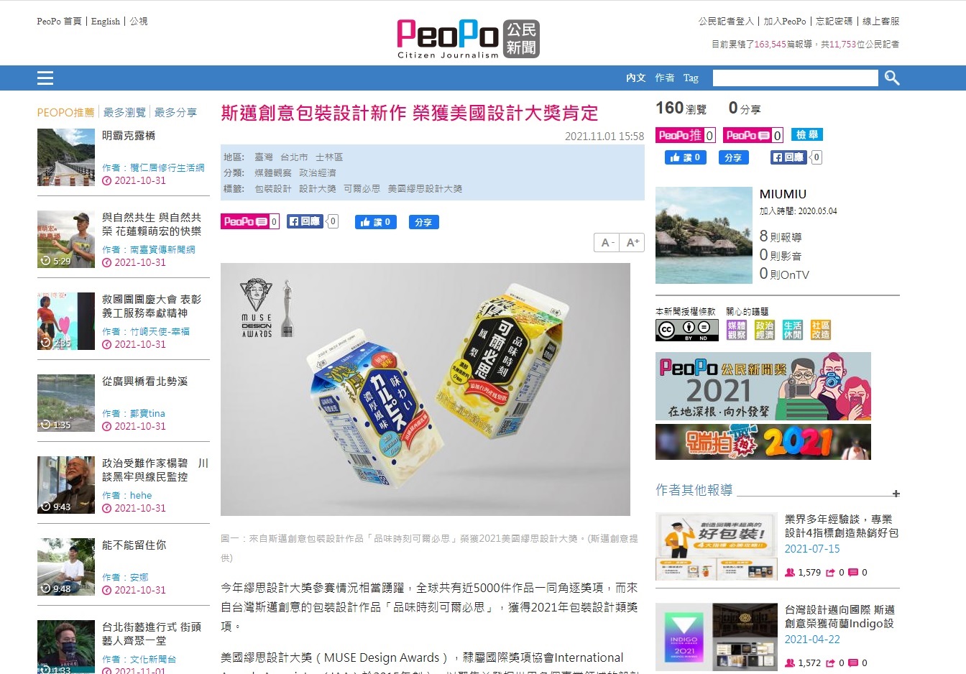966x674 pixels.
Task: Switch to English site link
Action: pyautogui.click(x=106, y=22)
